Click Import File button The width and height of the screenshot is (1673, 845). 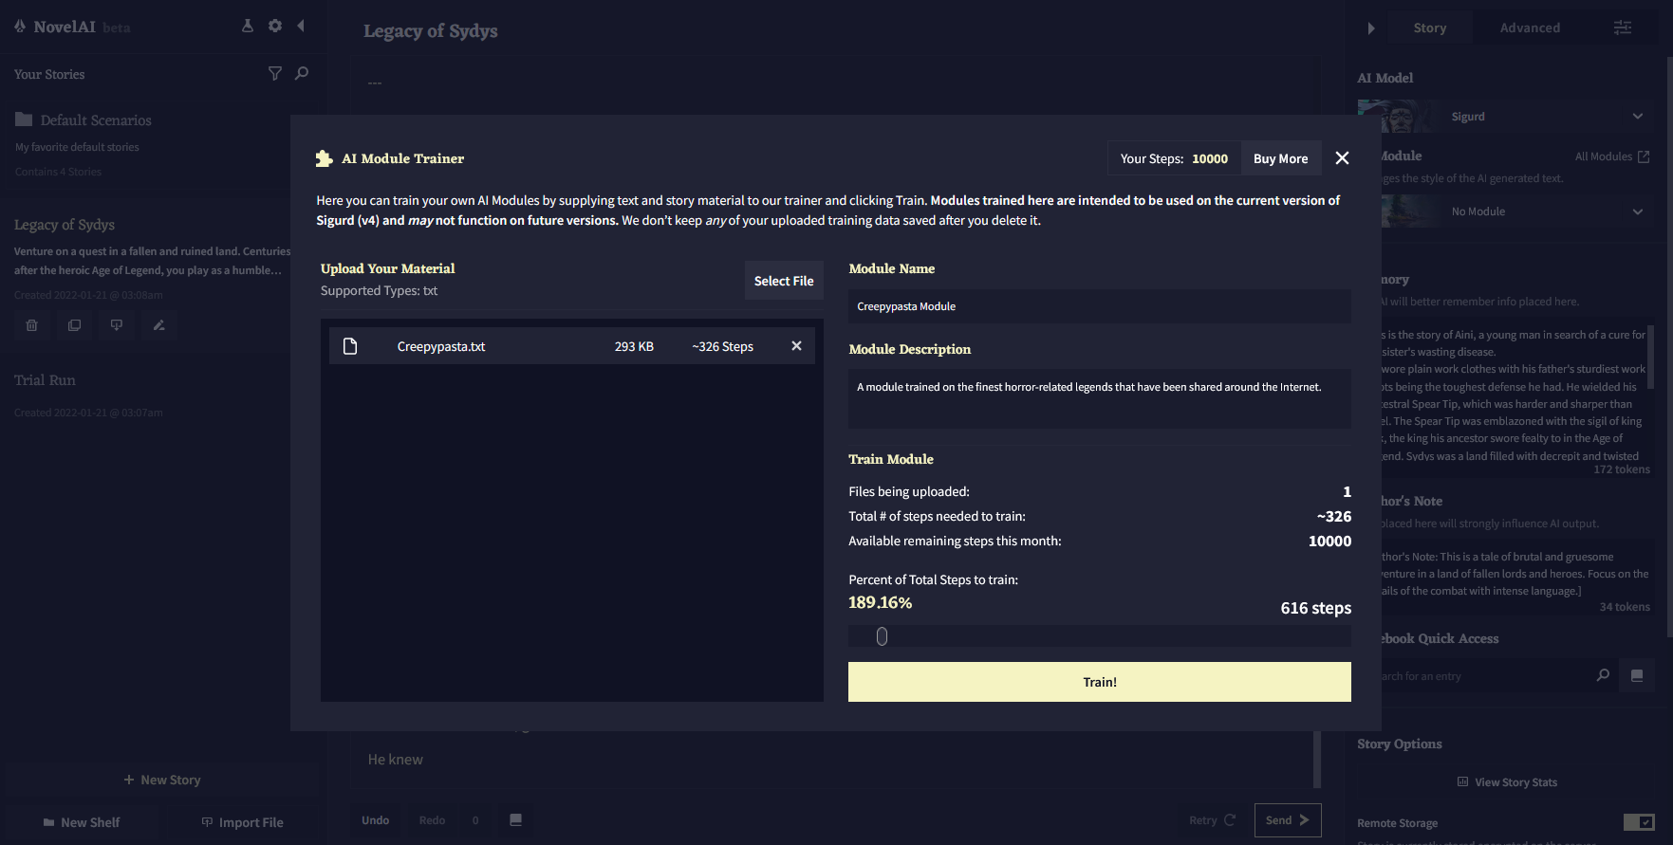point(242,822)
